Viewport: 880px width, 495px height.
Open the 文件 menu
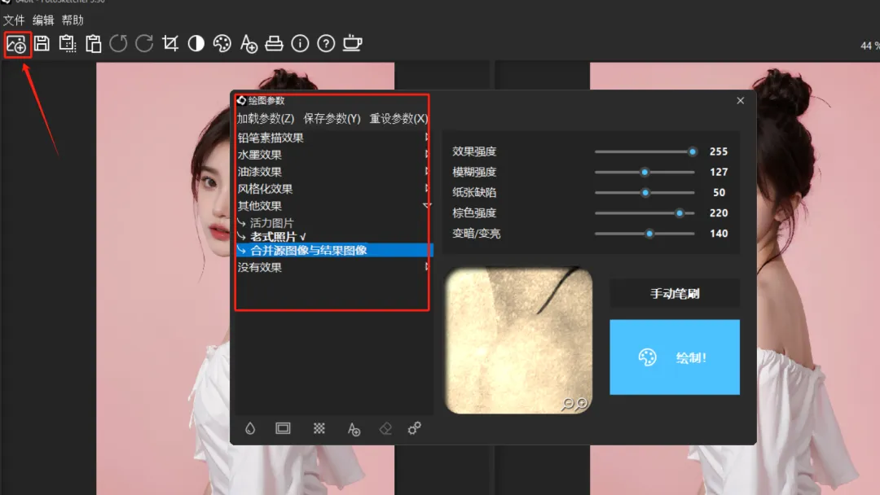(14, 20)
